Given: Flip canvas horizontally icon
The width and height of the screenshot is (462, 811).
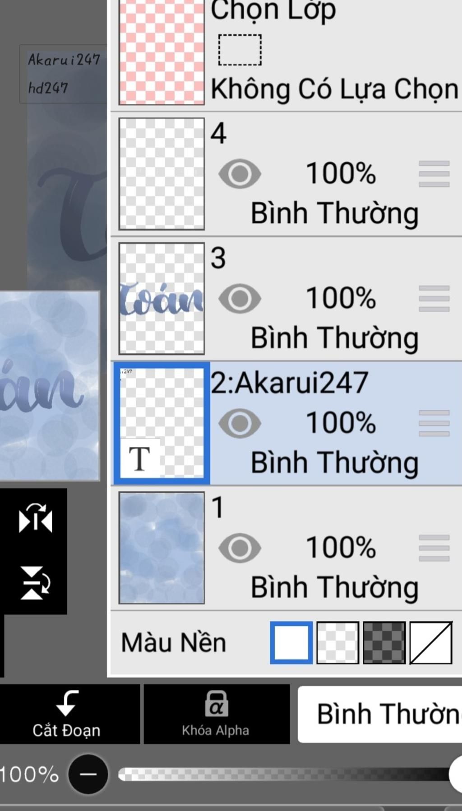Looking at the screenshot, I should point(35,518).
